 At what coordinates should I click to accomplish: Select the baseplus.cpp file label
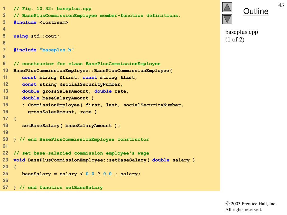coord(242,32)
